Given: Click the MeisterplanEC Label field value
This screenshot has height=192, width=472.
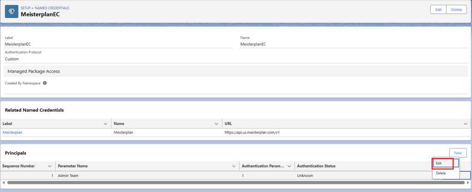Looking at the screenshot, I should 18,44.
